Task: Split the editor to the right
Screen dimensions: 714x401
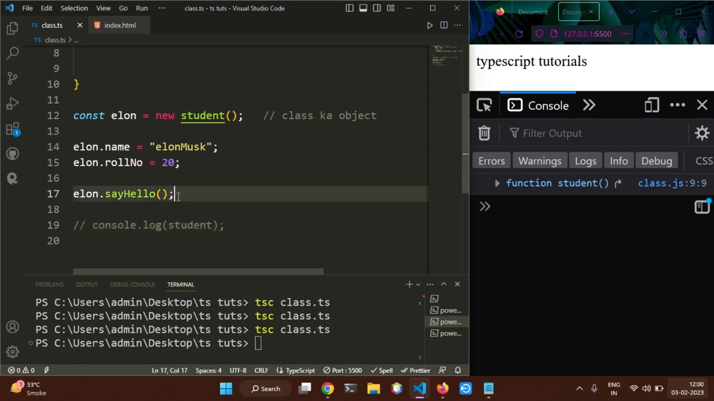Action: [x=444, y=25]
